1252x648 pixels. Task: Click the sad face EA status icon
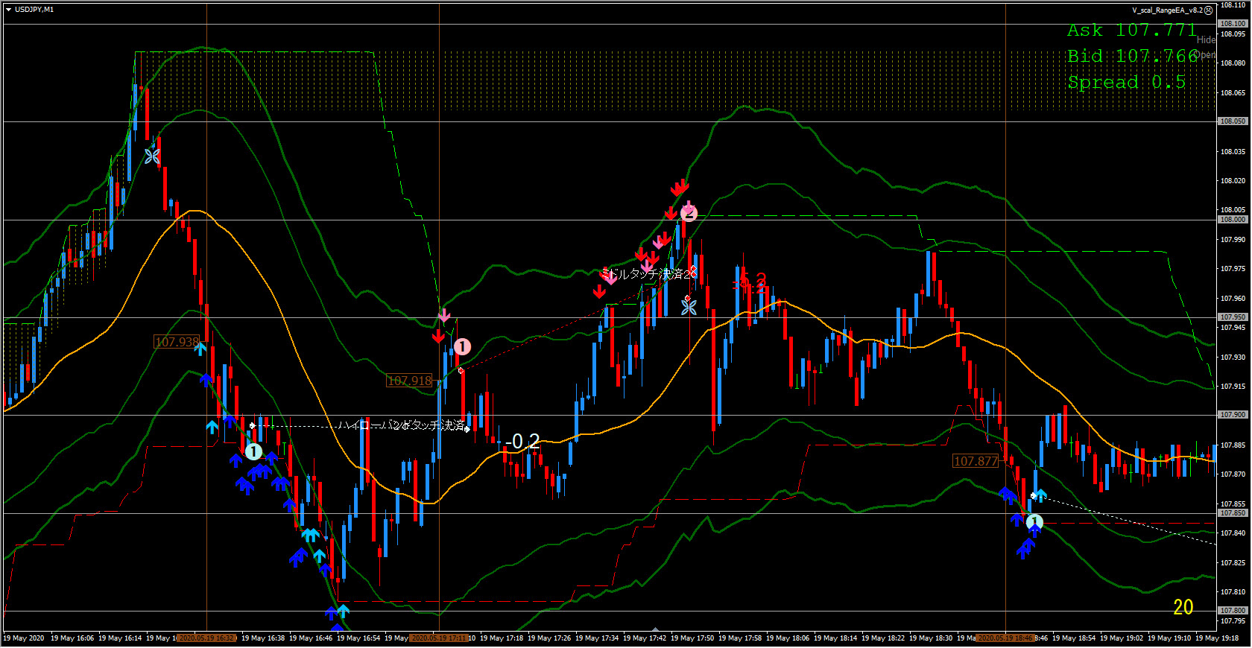1209,10
